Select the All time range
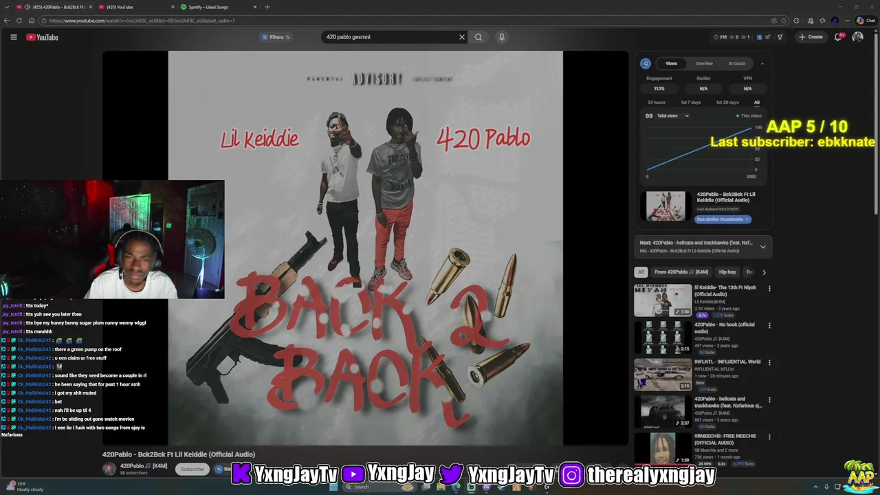Image resolution: width=880 pixels, height=495 pixels. point(756,102)
